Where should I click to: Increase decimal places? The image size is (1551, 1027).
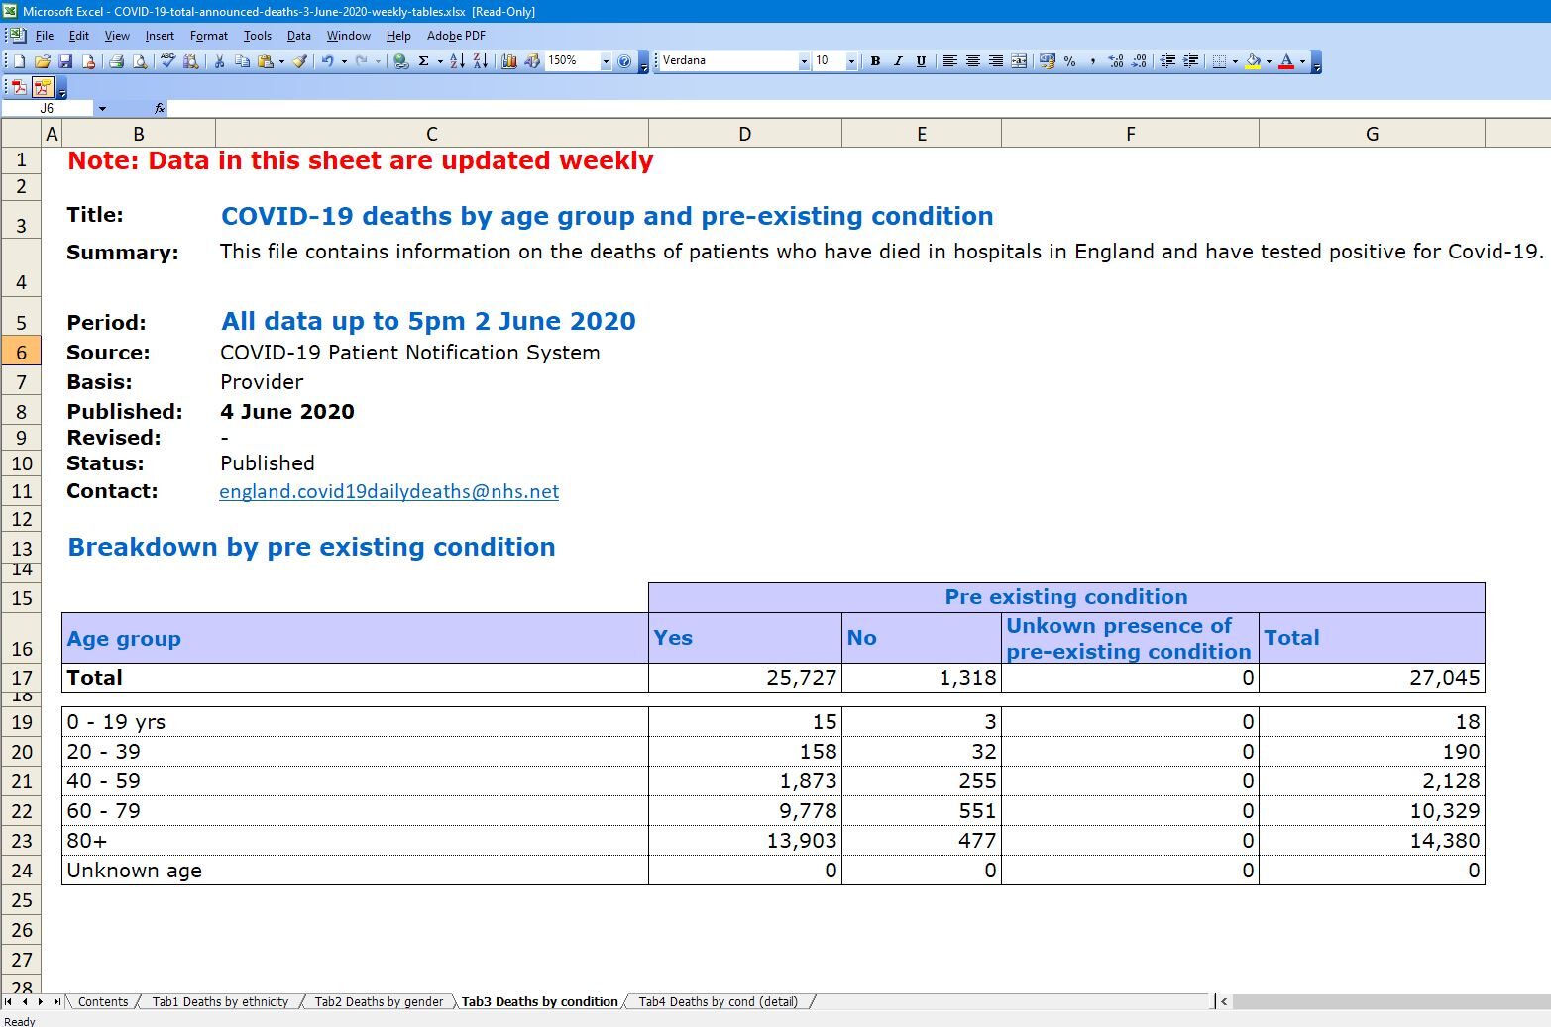[1116, 61]
